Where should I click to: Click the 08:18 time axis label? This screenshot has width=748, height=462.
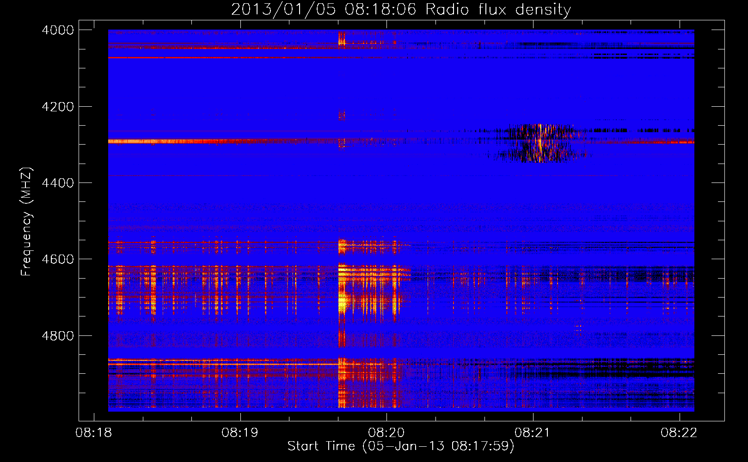[x=94, y=433]
